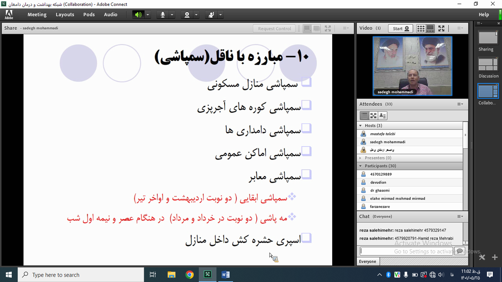Viewport: 502px width, 282px height.
Task: Make the Share pod full screen
Action: click(328, 28)
